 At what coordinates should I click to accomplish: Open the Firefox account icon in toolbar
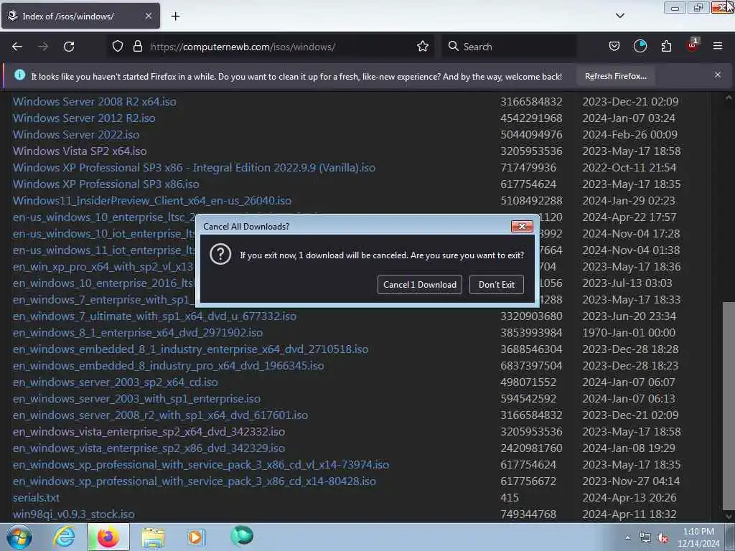click(x=640, y=47)
